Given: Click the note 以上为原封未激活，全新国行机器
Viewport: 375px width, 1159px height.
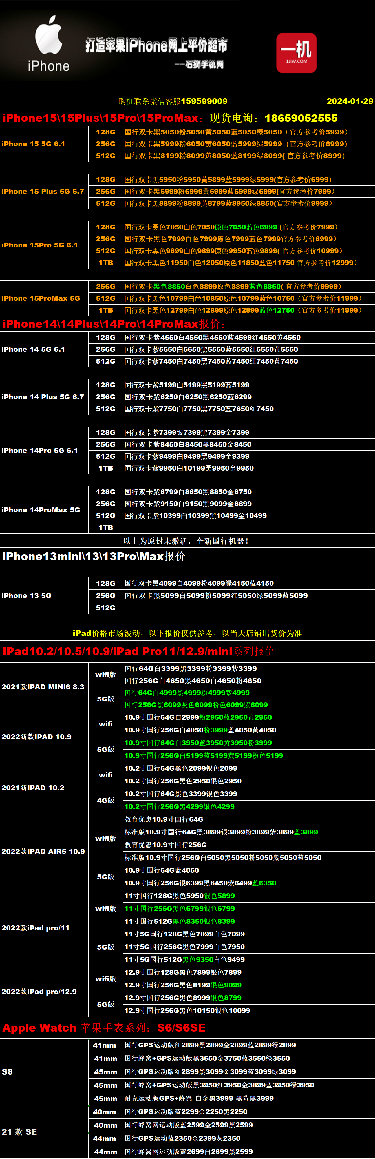Looking at the screenshot, I should pyautogui.click(x=186, y=541).
